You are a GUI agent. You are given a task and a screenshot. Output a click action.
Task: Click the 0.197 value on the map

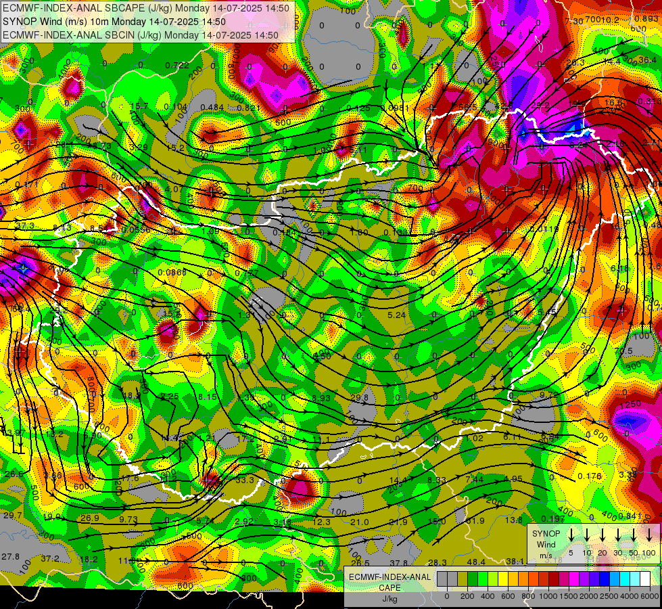553,519
